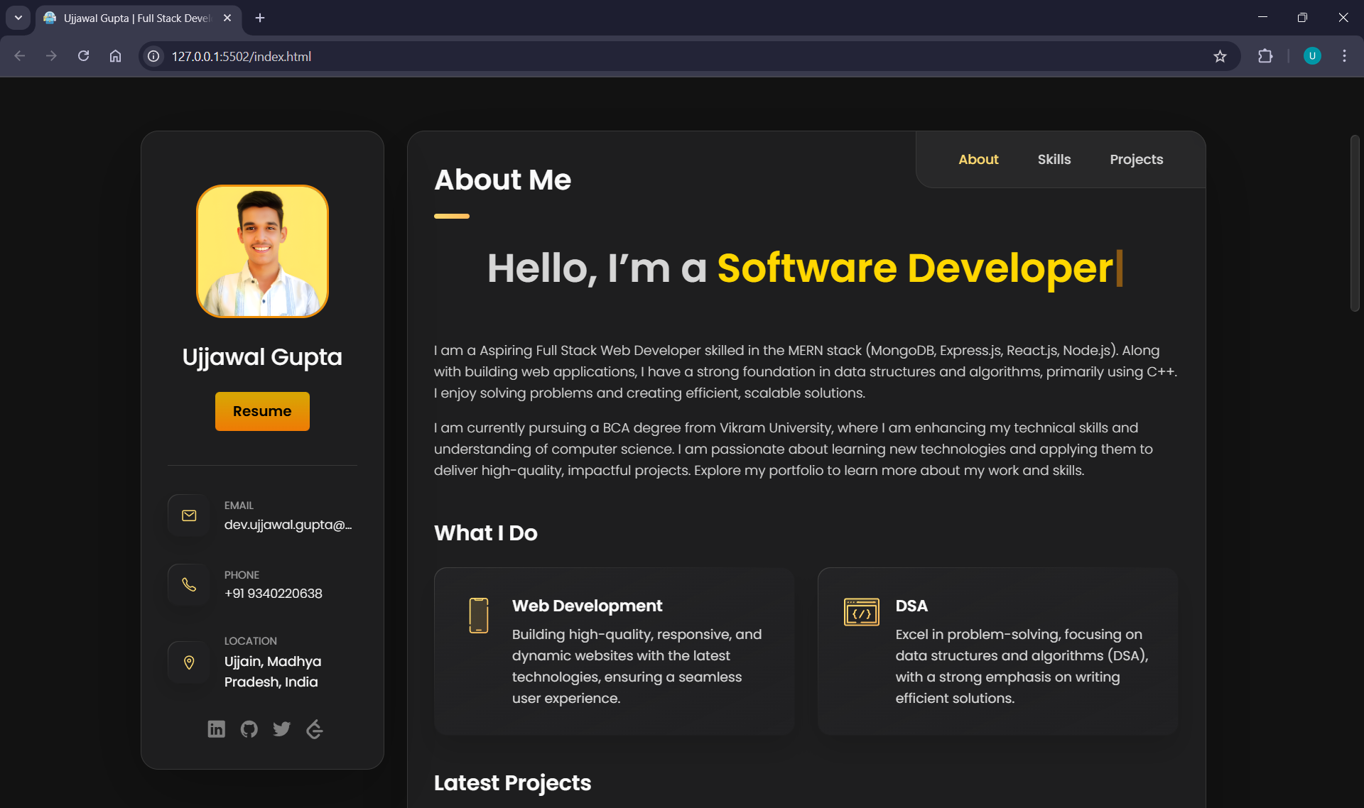
Task: Switch to the About nav item
Action: click(978, 159)
